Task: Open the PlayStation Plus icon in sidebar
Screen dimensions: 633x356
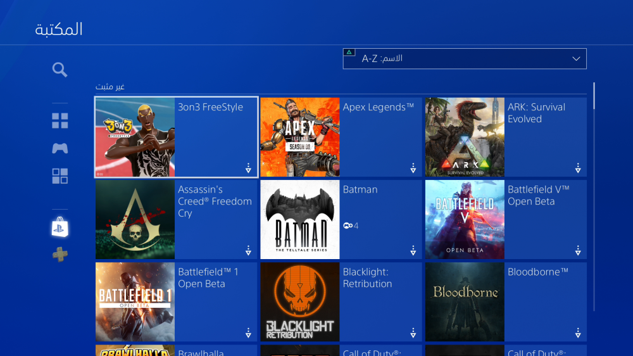Action: click(x=60, y=255)
